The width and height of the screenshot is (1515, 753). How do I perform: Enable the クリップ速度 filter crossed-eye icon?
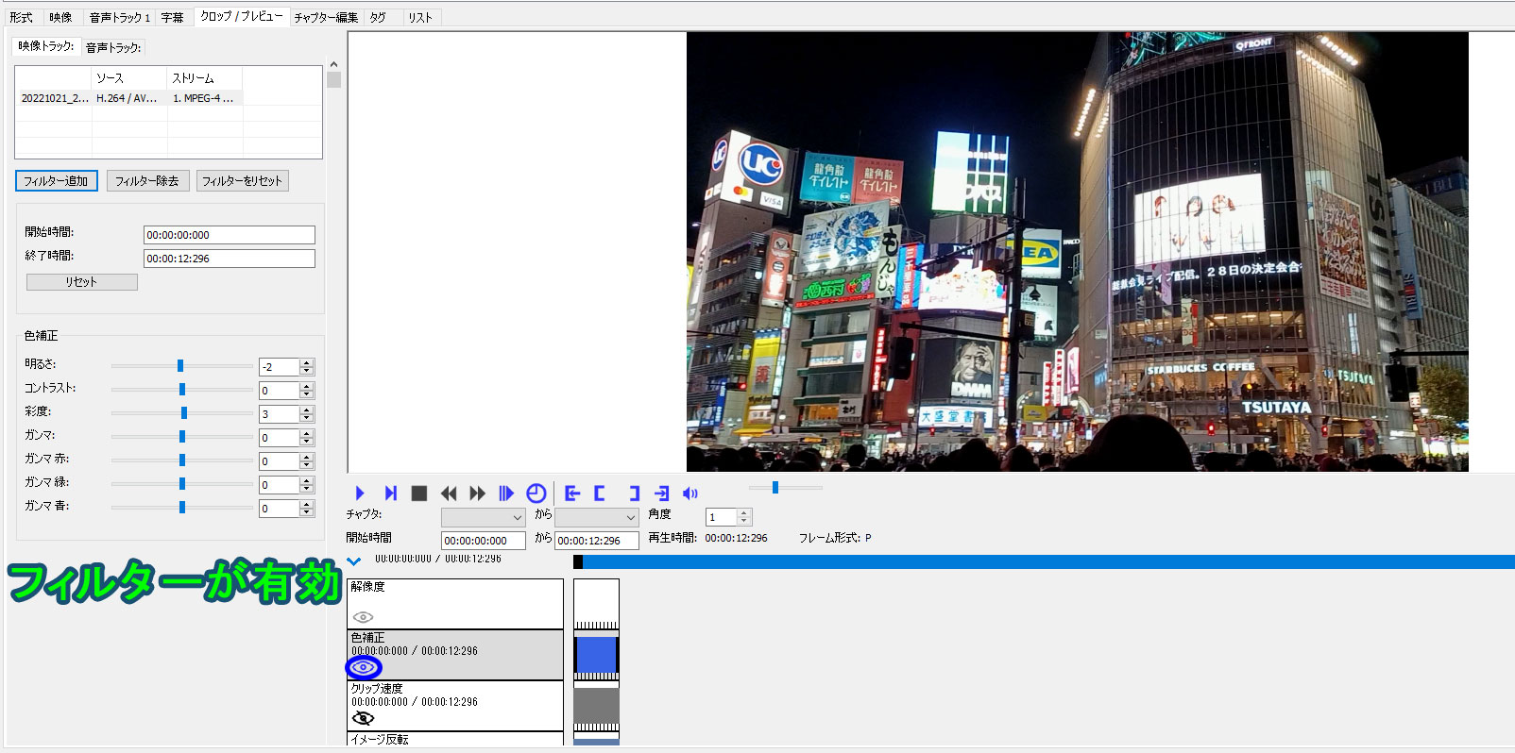coord(363,718)
